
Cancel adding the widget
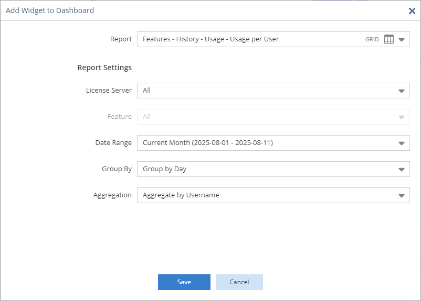click(239, 282)
